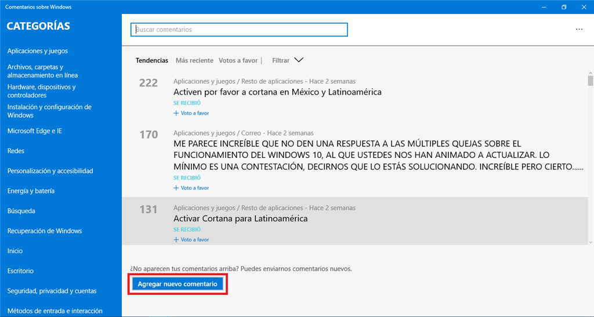Screen dimensions: 594x317
Task: Click the 170 vote count
Action: [148, 135]
